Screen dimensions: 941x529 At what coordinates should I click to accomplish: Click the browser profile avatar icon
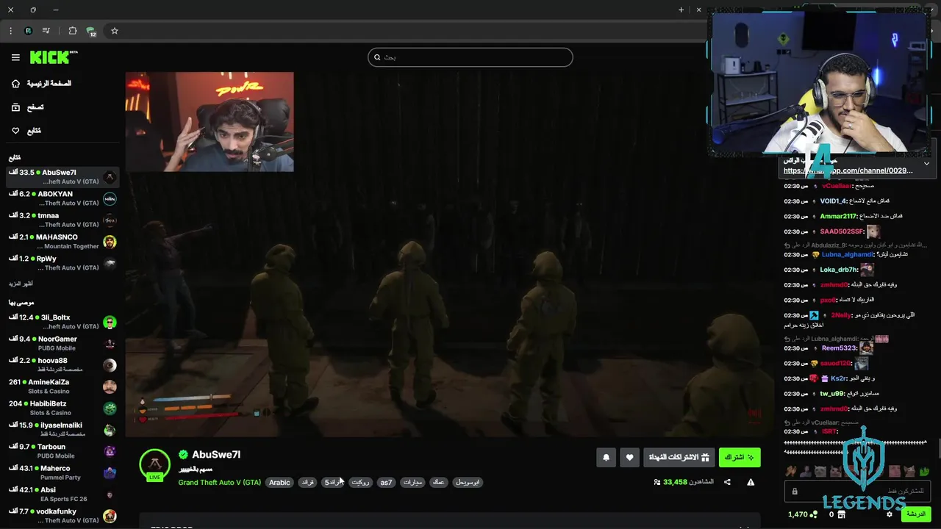click(28, 31)
